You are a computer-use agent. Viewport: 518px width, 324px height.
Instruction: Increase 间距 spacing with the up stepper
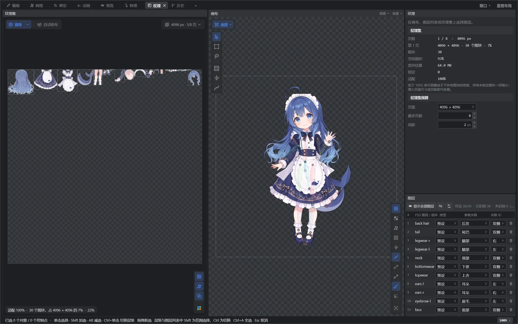474,123
